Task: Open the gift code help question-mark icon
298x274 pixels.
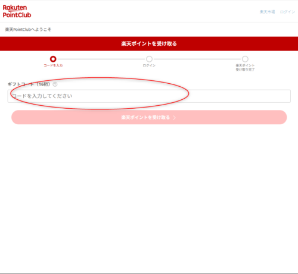Action: [55, 84]
